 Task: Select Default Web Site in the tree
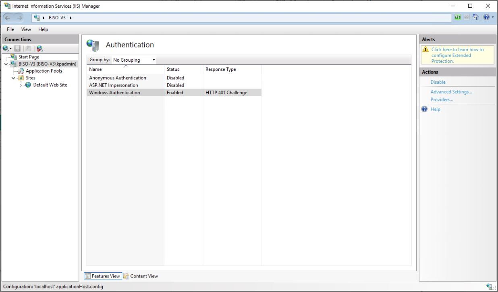tap(50, 85)
